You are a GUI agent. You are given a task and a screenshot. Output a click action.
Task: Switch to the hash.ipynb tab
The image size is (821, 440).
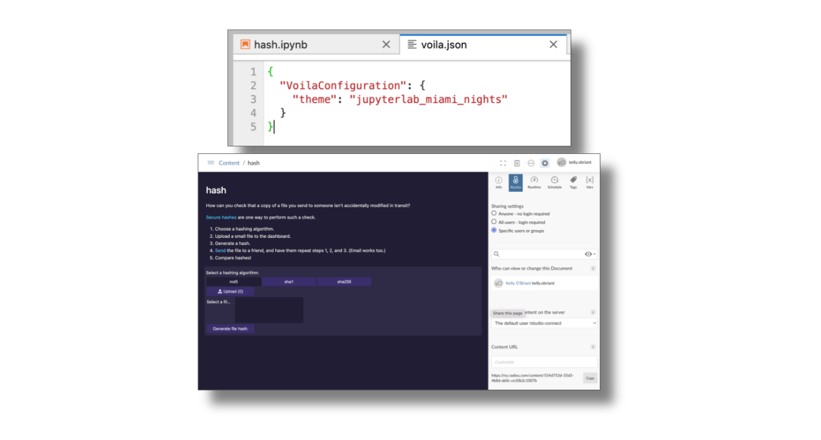280,45
